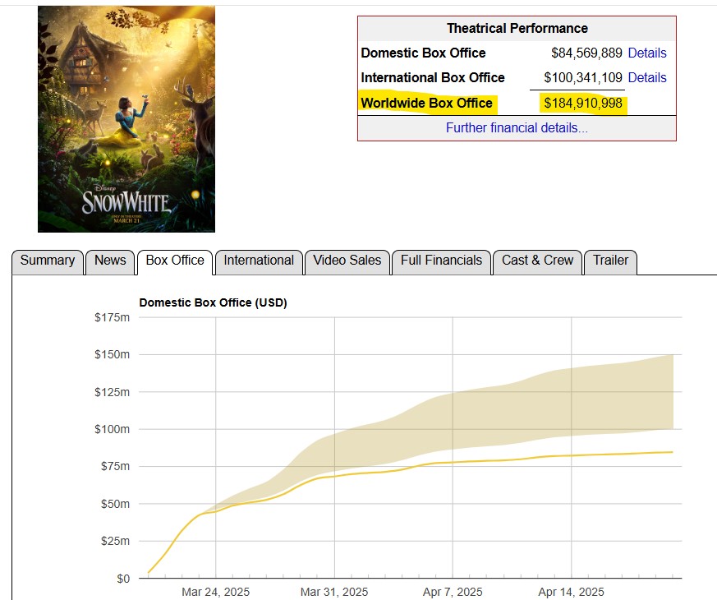Click the Domestic Box Office (USD) chart title

213,302
